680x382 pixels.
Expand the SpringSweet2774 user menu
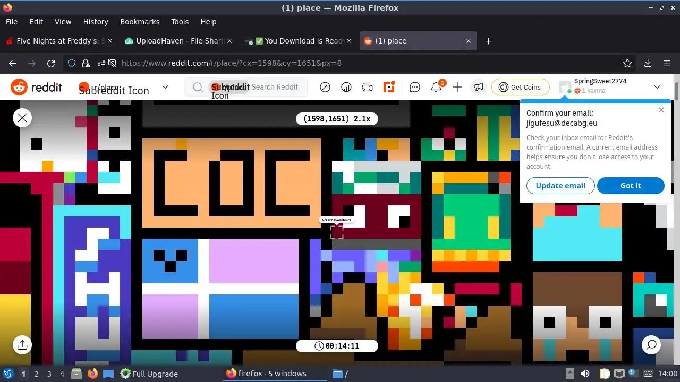coord(657,87)
